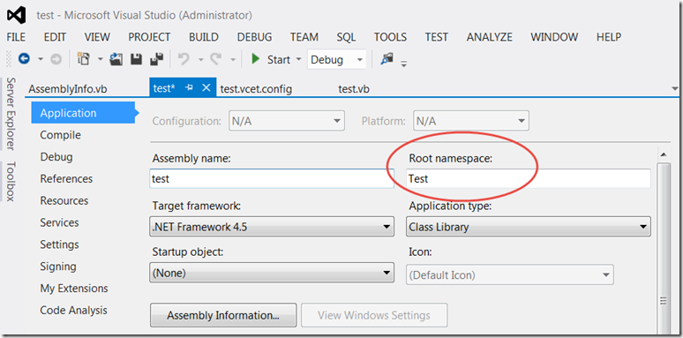683x338 pixels.
Task: Open the Startup object dropdown
Action: point(272,274)
